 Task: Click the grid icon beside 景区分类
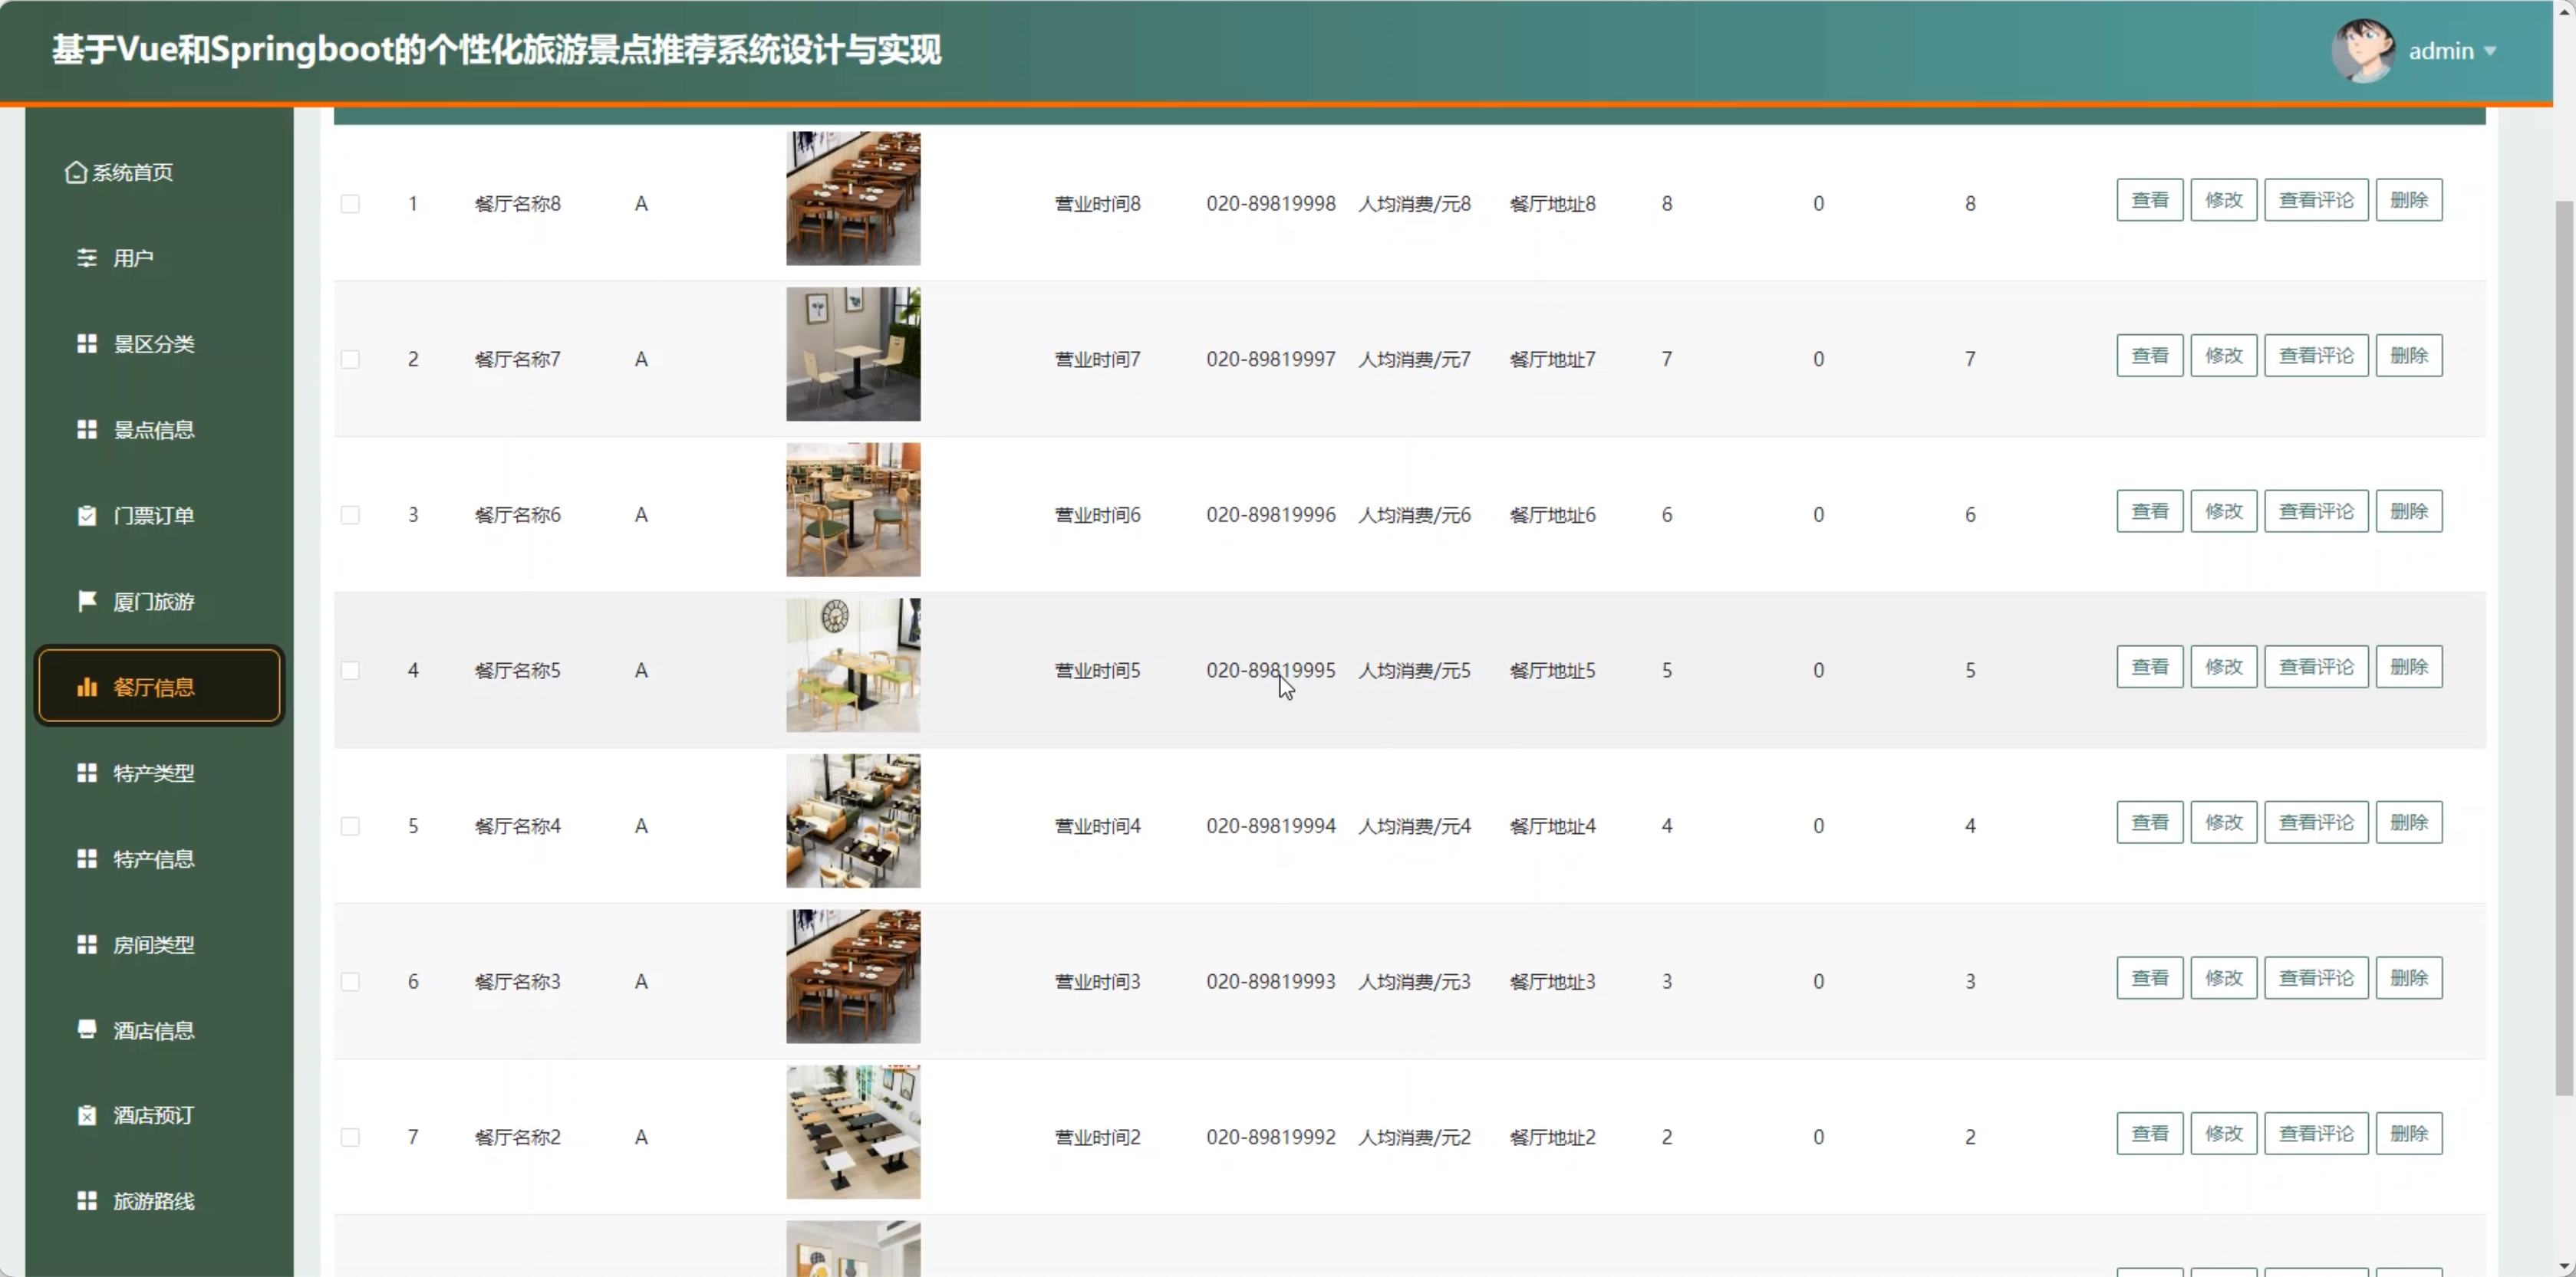click(87, 343)
